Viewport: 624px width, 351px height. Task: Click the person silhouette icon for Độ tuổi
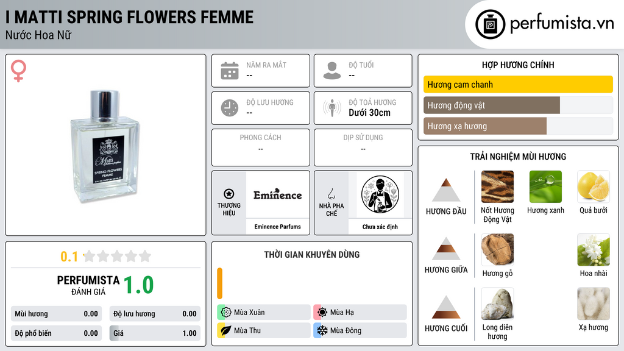point(332,71)
